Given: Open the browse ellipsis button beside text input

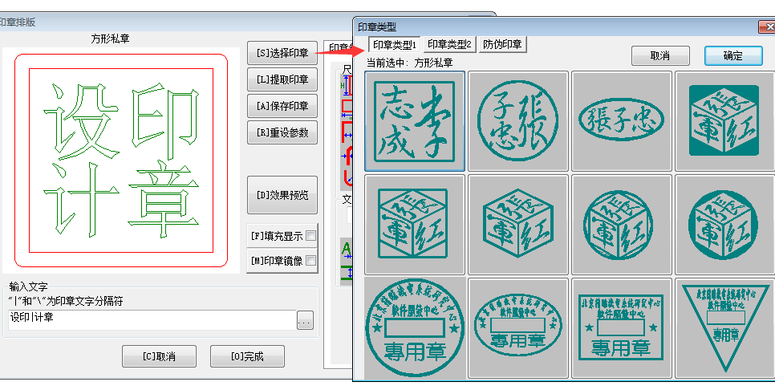Looking at the screenshot, I should pyautogui.click(x=305, y=321).
